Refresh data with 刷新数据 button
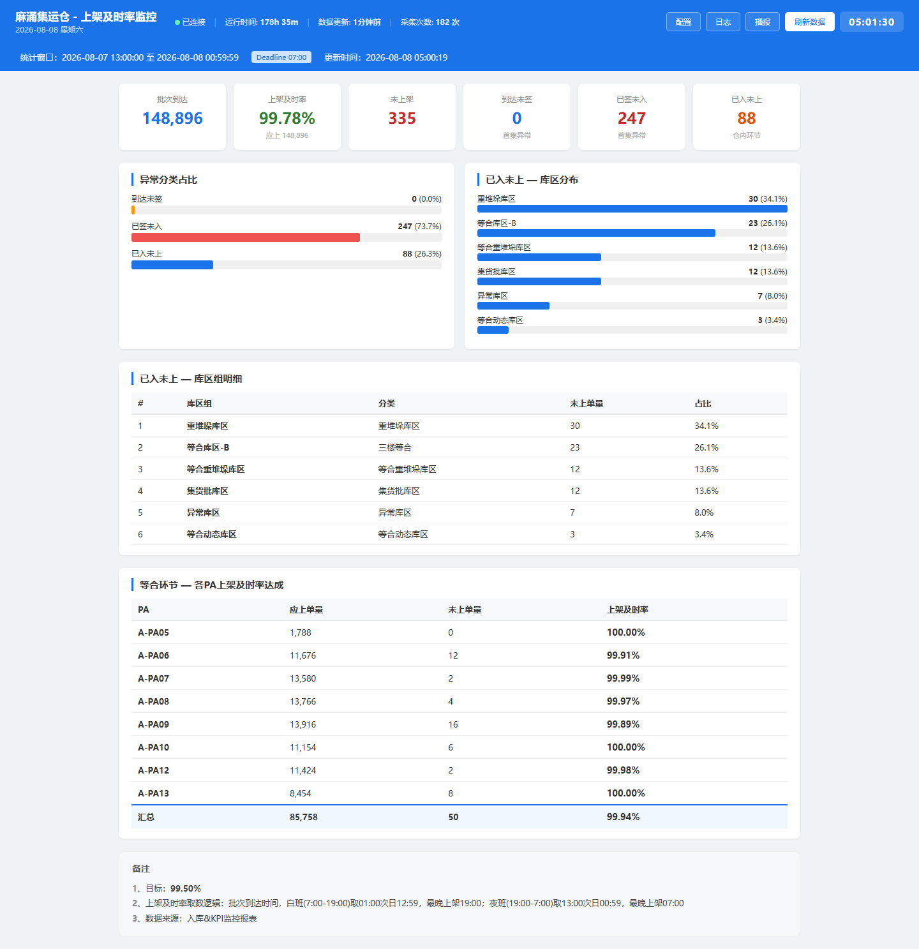919x949 pixels. pos(810,22)
